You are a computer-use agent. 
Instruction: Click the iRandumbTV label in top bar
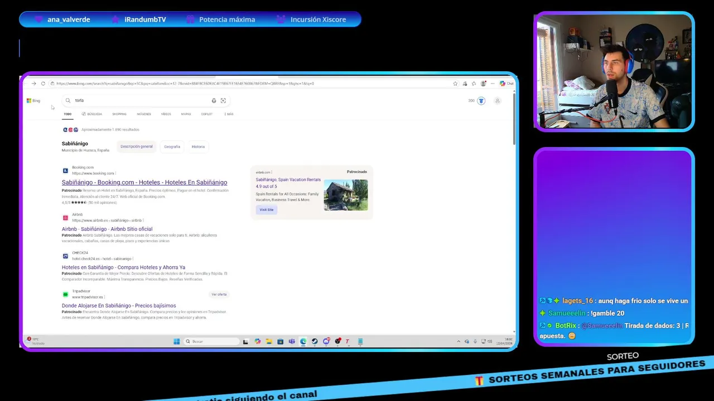145,19
